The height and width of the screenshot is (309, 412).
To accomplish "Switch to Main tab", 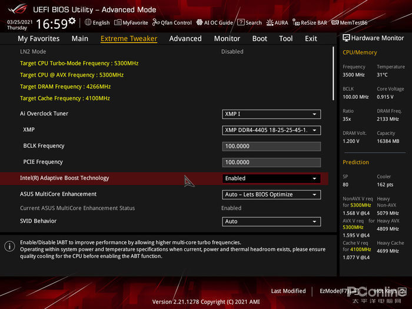I will point(80,39).
